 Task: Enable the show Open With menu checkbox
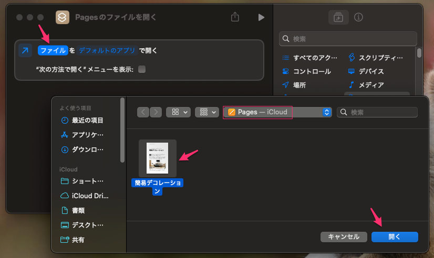pos(142,69)
